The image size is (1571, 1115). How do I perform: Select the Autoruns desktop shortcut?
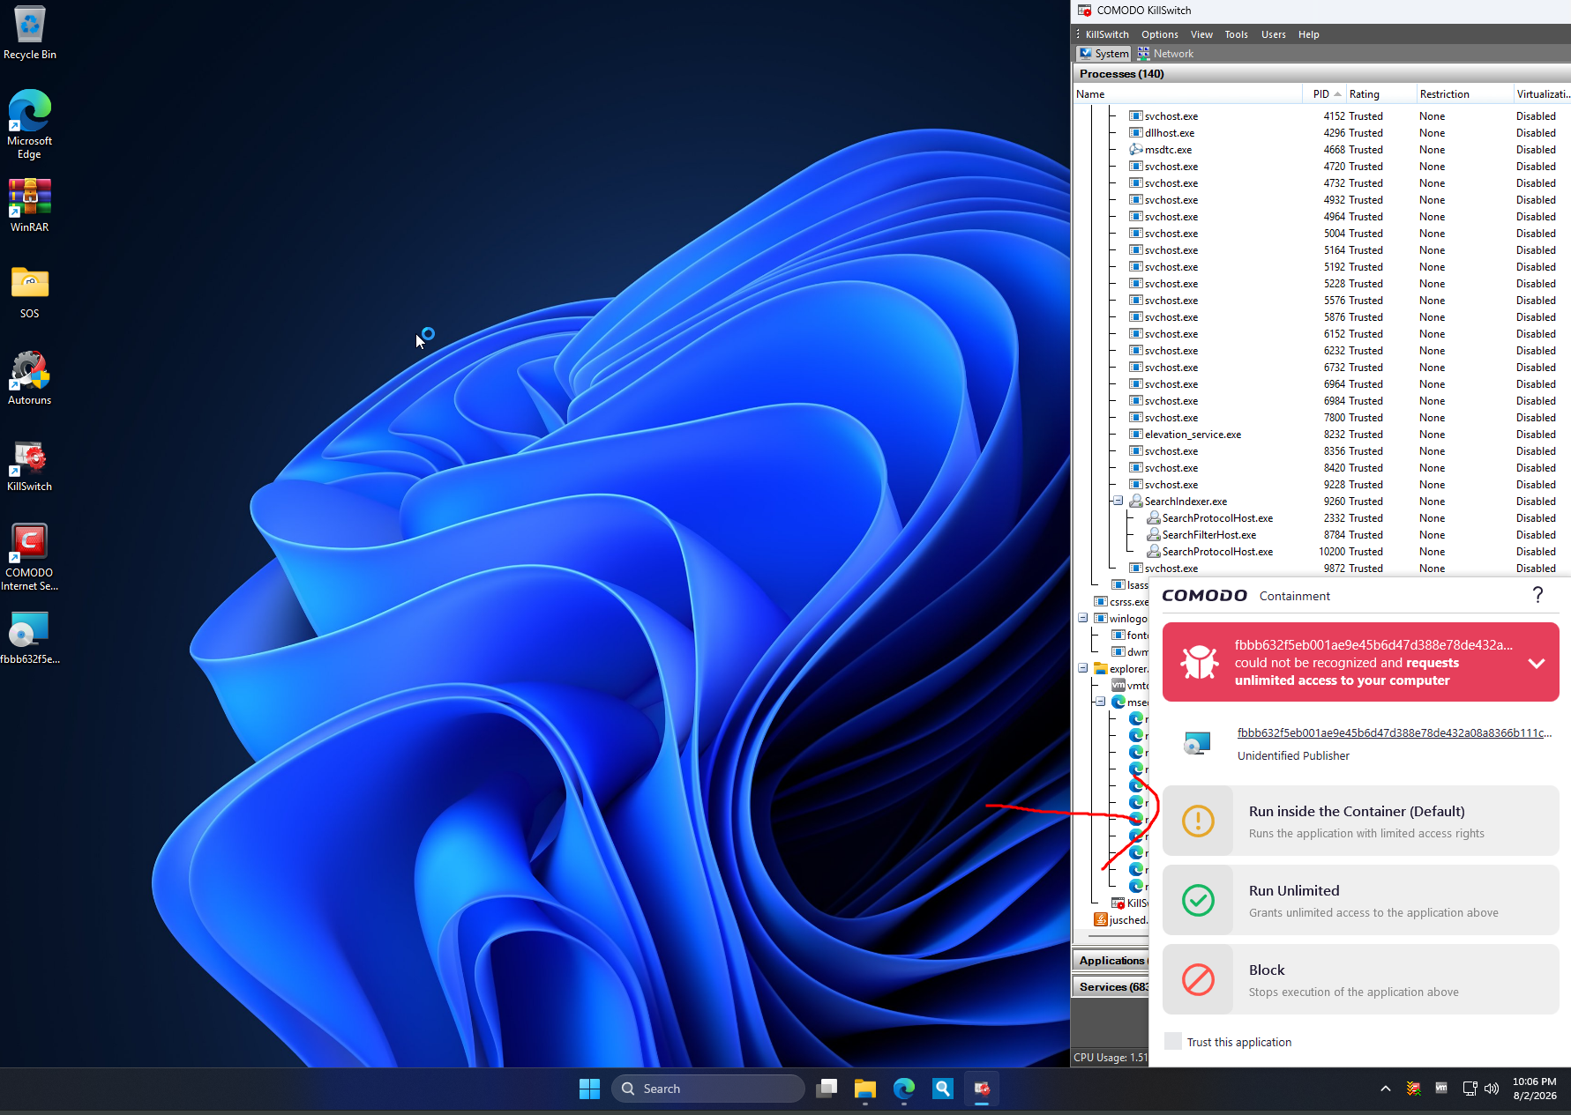point(30,378)
